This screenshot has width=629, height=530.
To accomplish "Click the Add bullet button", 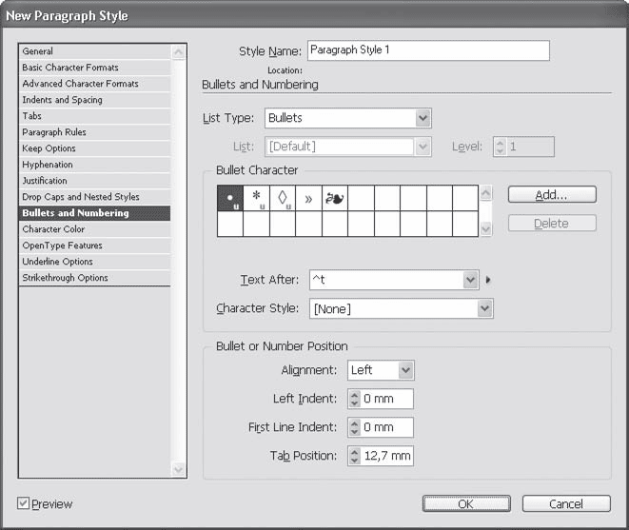I will (x=551, y=194).
